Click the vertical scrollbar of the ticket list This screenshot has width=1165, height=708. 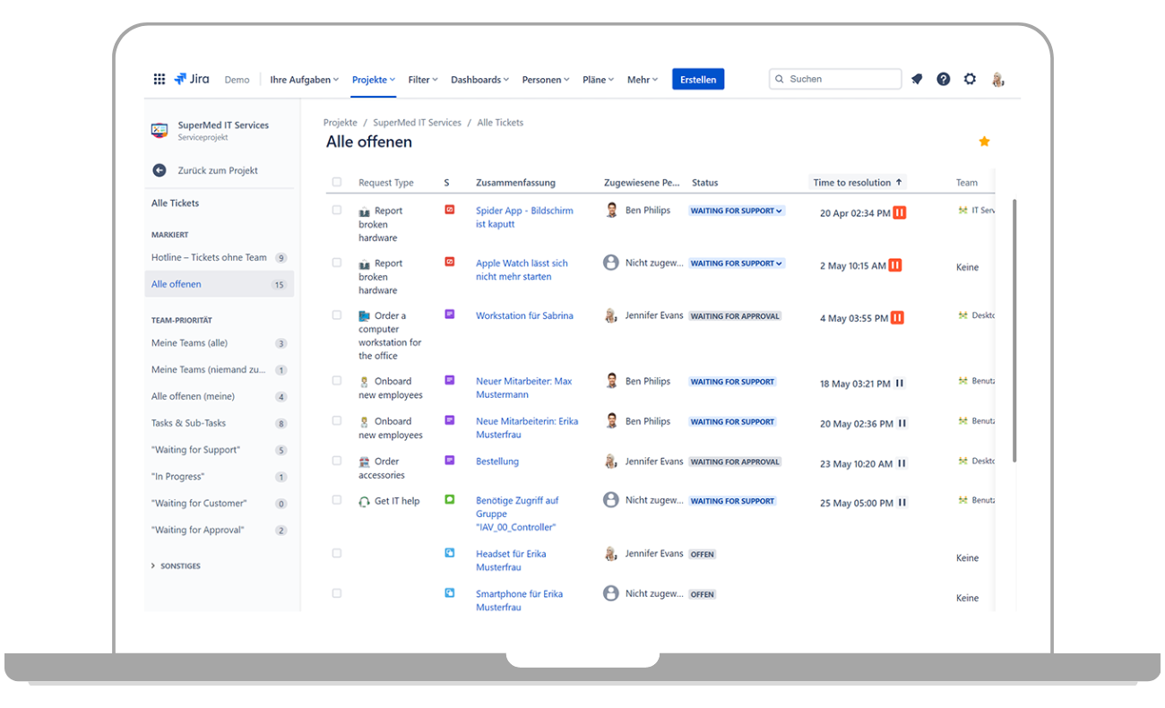(1014, 331)
